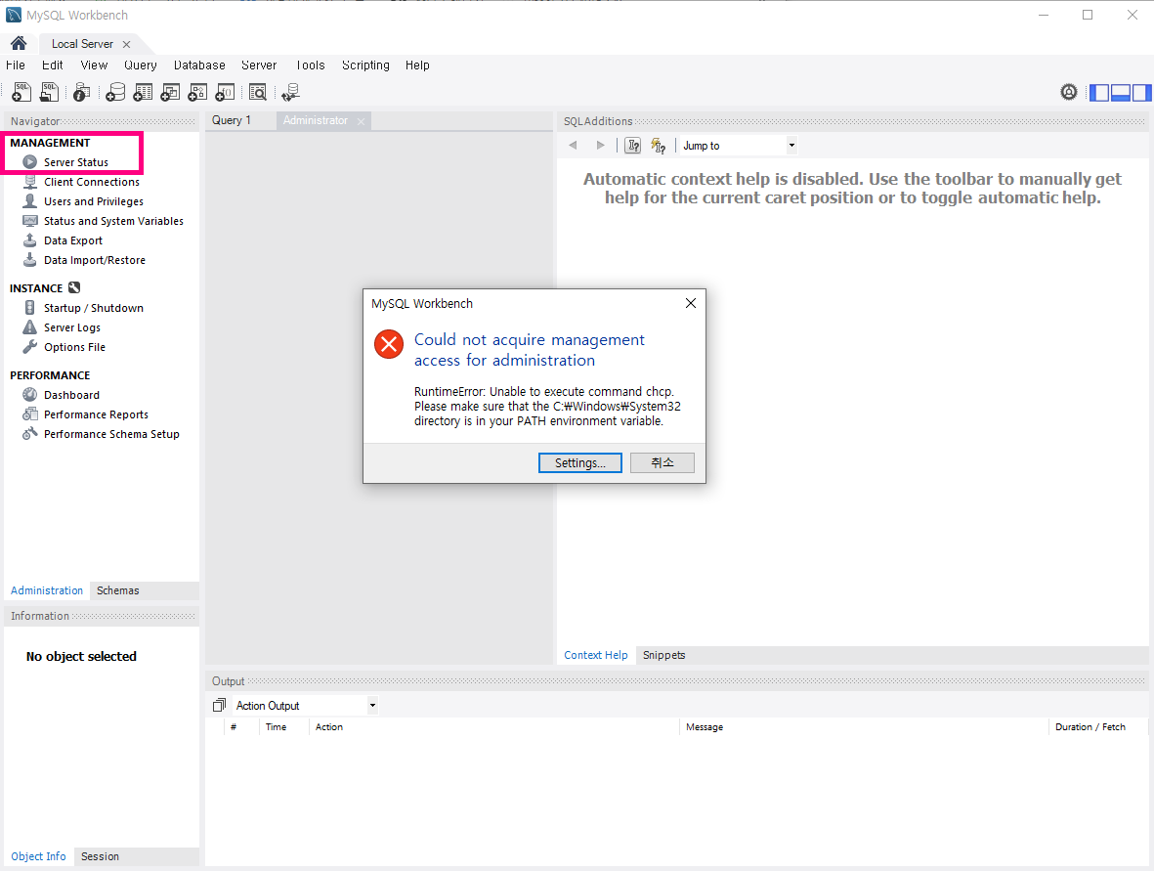Open Options File
This screenshot has height=871, width=1154.
tap(74, 347)
